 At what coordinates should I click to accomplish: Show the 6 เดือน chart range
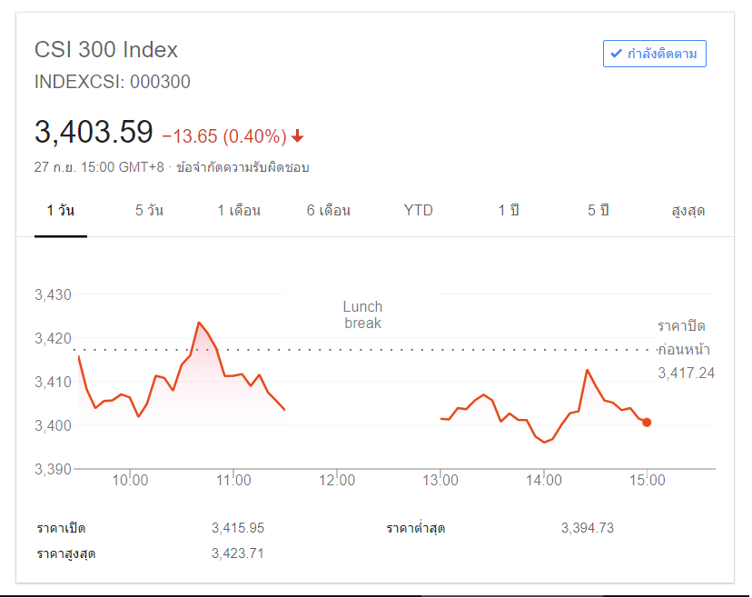coord(329,211)
